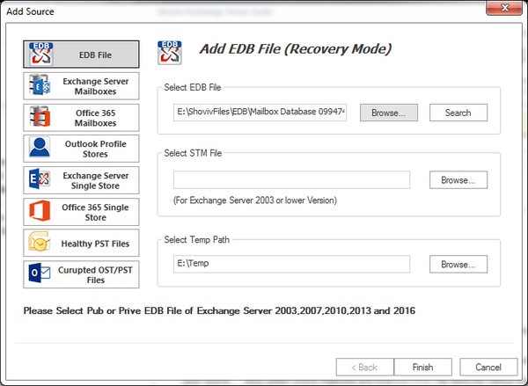Viewport: 528px width, 386px height.
Task: Browse for an STM file
Action: click(458, 180)
